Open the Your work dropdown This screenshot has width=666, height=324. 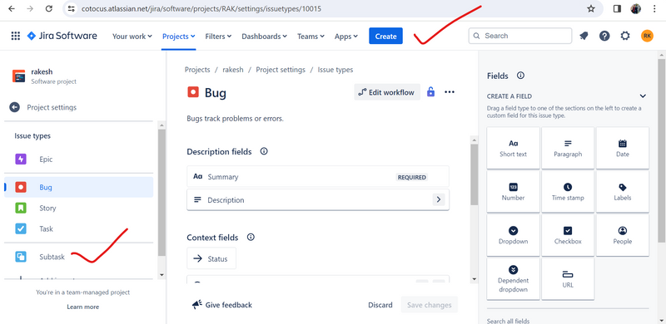coord(132,37)
